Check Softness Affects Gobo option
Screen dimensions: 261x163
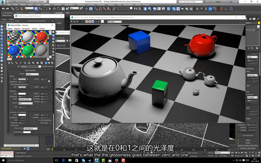(x=239, y=132)
